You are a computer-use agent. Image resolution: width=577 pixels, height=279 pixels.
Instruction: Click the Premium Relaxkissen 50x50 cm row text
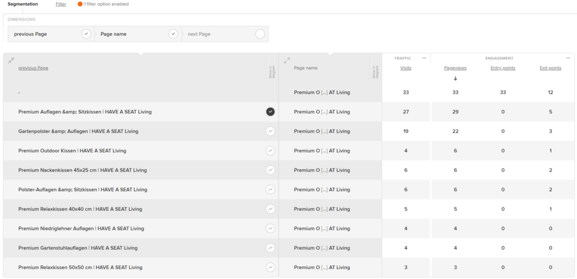[x=80, y=267]
